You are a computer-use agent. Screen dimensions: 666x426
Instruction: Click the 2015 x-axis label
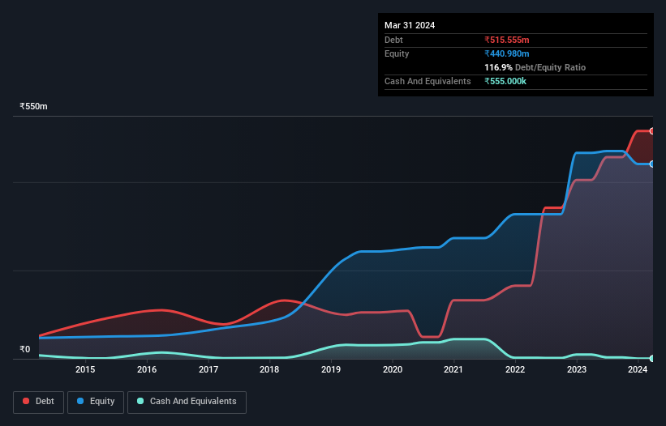85,369
